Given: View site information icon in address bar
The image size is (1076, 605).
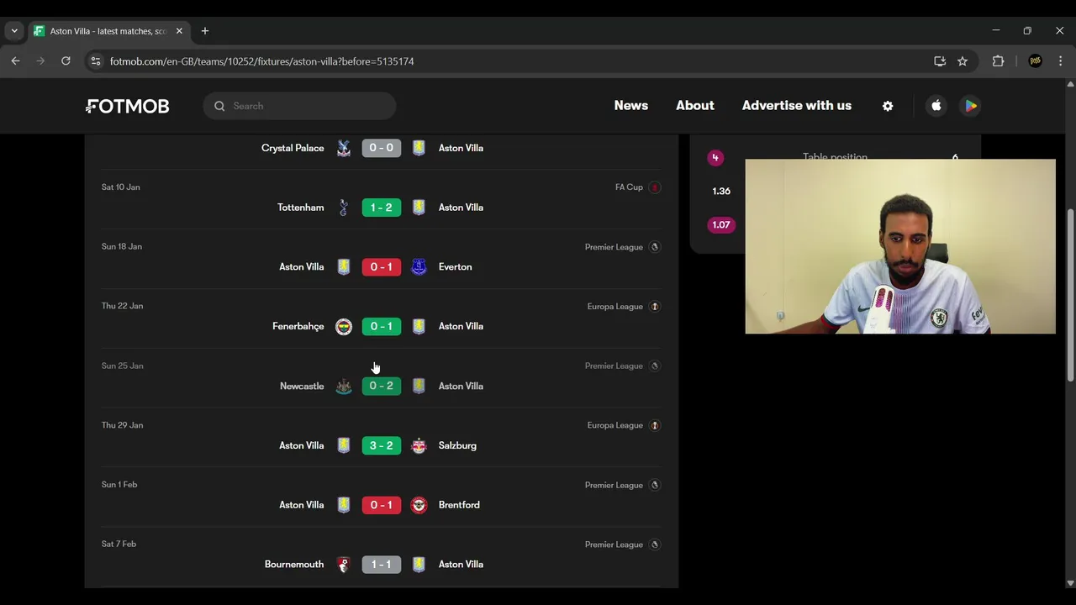Looking at the screenshot, I should pyautogui.click(x=96, y=61).
